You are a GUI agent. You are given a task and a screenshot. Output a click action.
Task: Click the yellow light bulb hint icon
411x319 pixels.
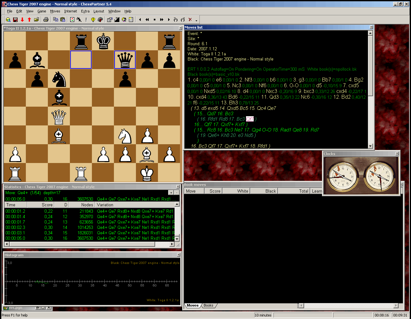click(x=93, y=19)
